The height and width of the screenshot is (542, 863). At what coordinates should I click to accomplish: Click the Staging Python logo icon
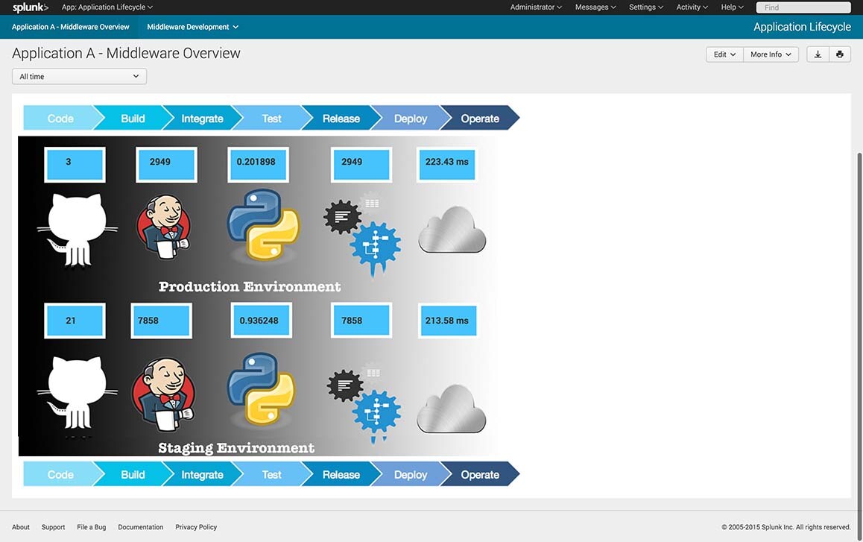pyautogui.click(x=262, y=389)
